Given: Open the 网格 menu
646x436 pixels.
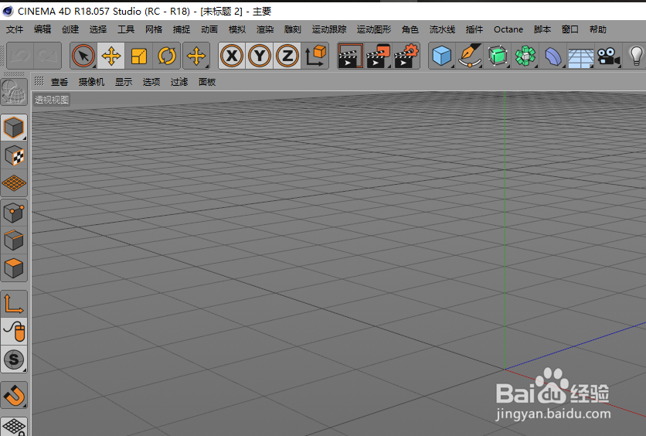Looking at the screenshot, I should point(153,29).
